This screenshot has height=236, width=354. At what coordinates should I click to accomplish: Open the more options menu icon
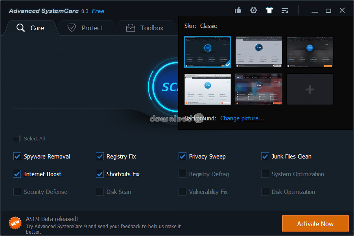[285, 11]
